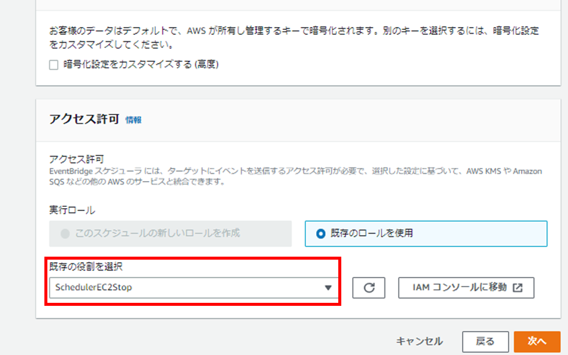Click the refresh (C) icon beside role dropdown
568x355 pixels.
point(368,287)
